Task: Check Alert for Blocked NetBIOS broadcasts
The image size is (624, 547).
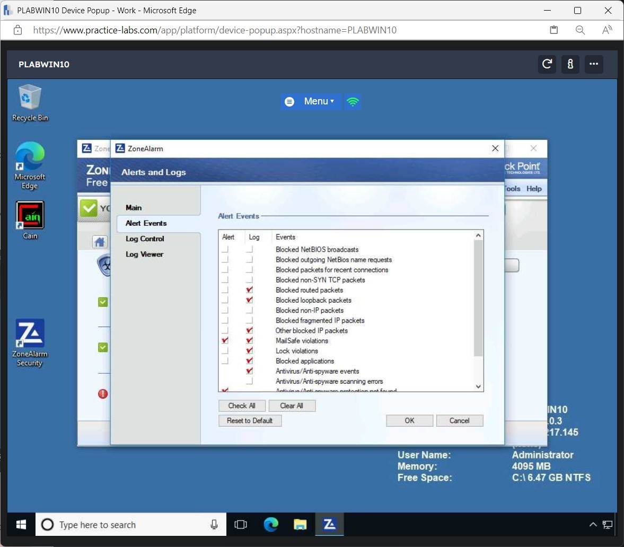Action: [224, 250]
